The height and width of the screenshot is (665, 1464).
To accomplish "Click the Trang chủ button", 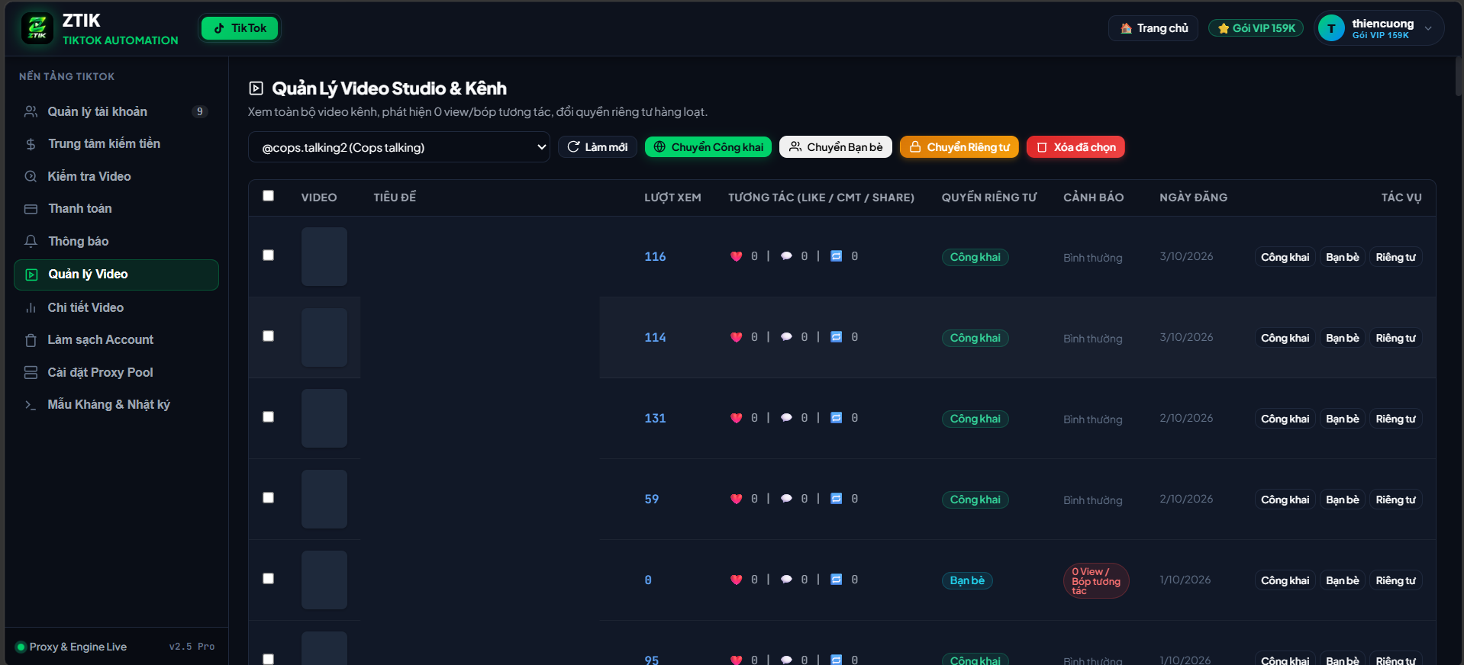I will click(x=1153, y=28).
